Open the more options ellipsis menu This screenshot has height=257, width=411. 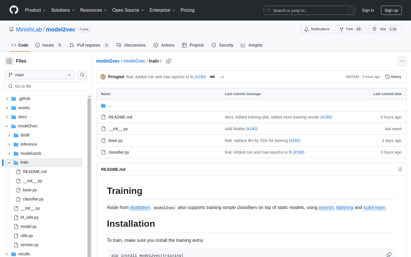pyautogui.click(x=402, y=61)
